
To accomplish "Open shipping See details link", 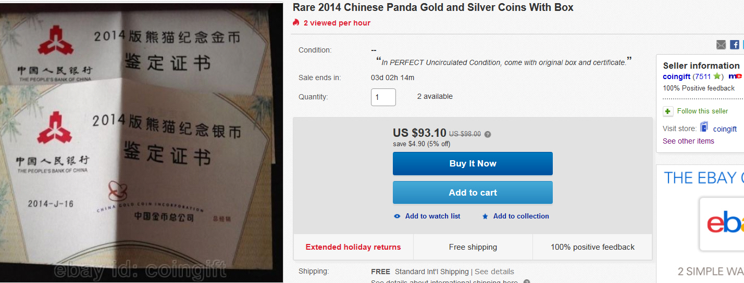I will click(494, 272).
